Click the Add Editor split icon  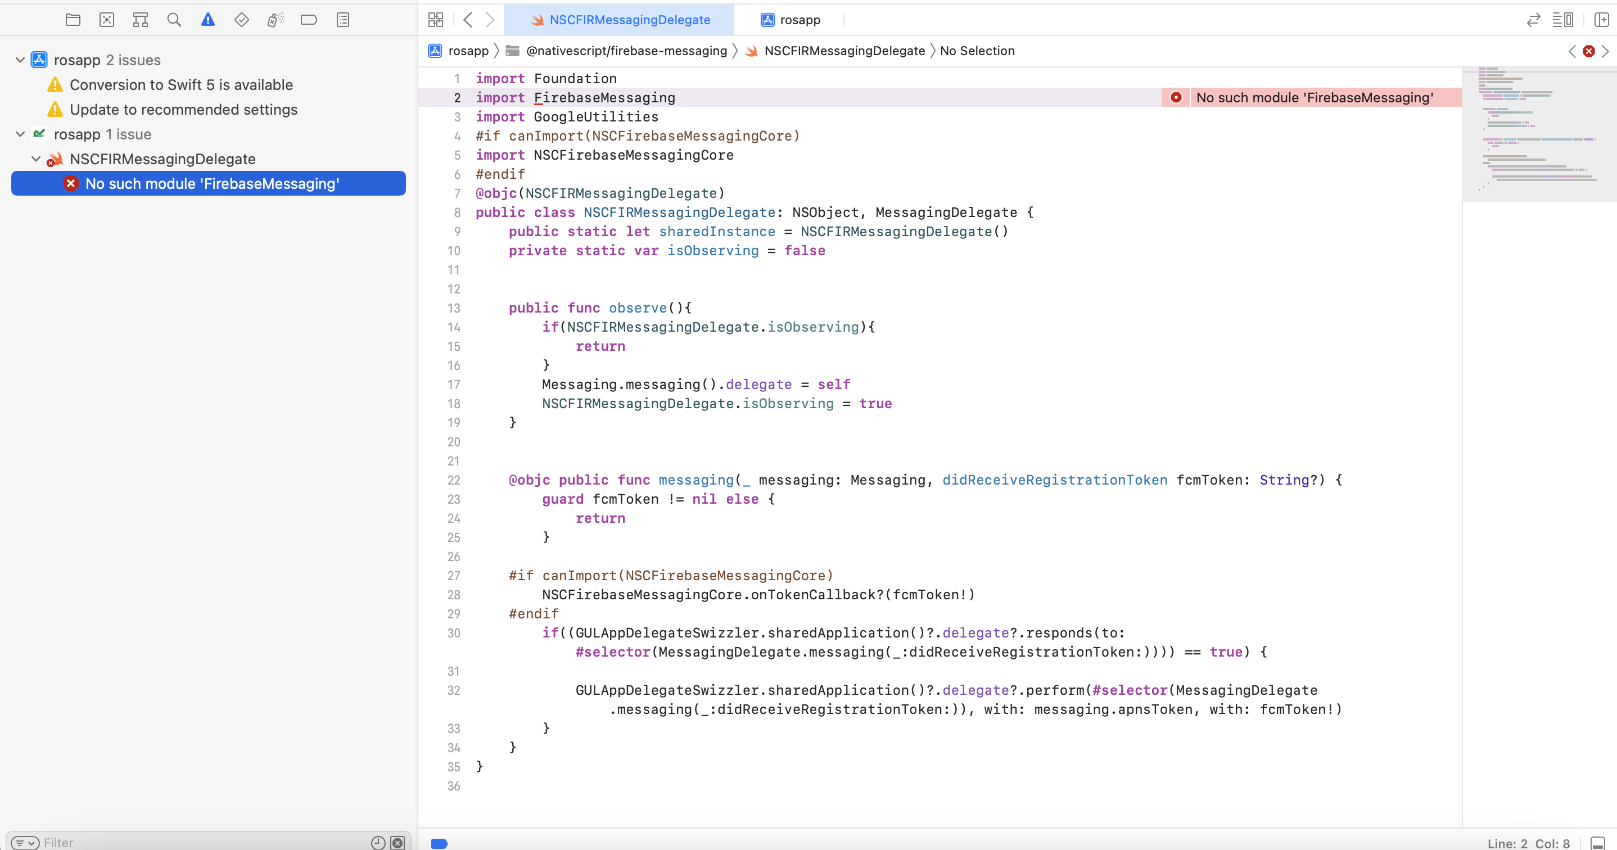click(x=1602, y=20)
